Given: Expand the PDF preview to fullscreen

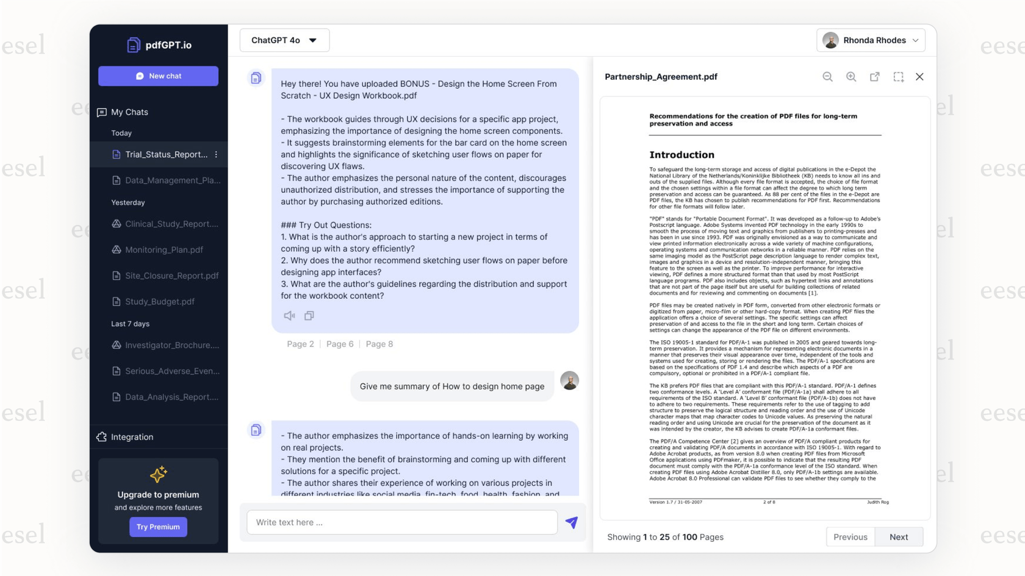Looking at the screenshot, I should [897, 77].
